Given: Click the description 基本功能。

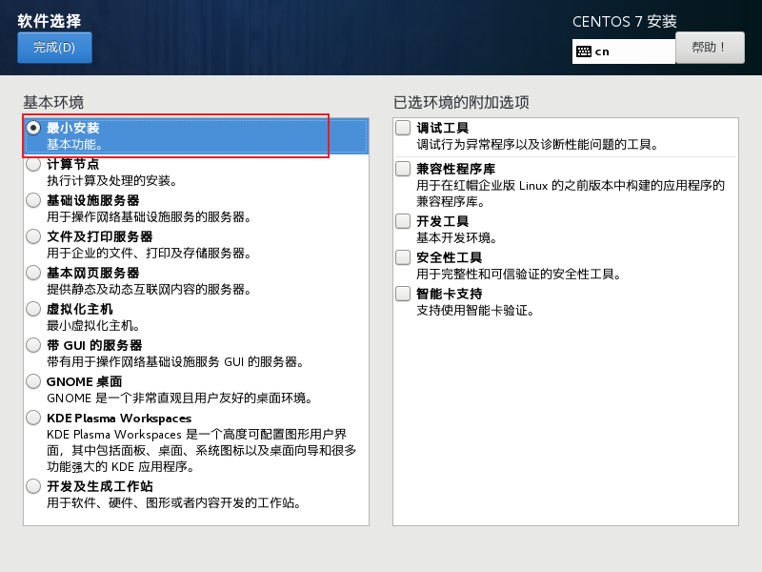Looking at the screenshot, I should click(x=74, y=145).
